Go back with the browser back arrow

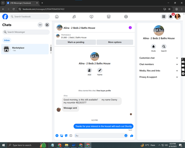(x=3, y=9)
